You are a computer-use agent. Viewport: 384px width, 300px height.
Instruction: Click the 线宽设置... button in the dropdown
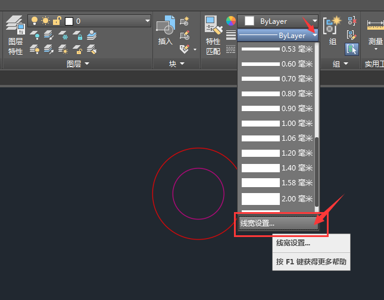(x=279, y=223)
